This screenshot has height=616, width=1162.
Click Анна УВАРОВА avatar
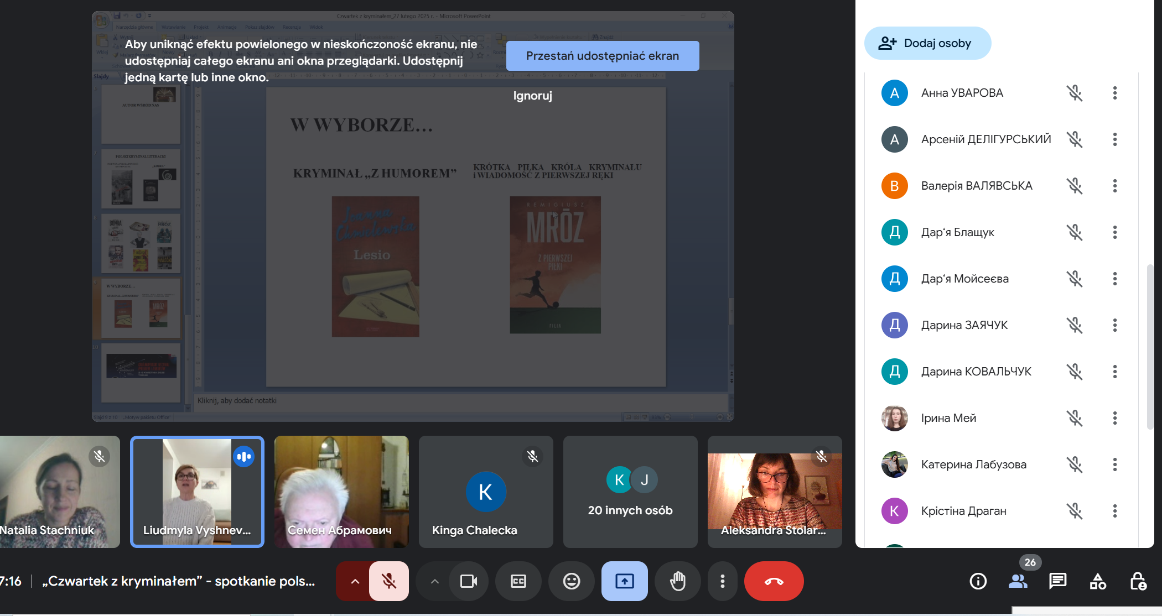click(894, 93)
